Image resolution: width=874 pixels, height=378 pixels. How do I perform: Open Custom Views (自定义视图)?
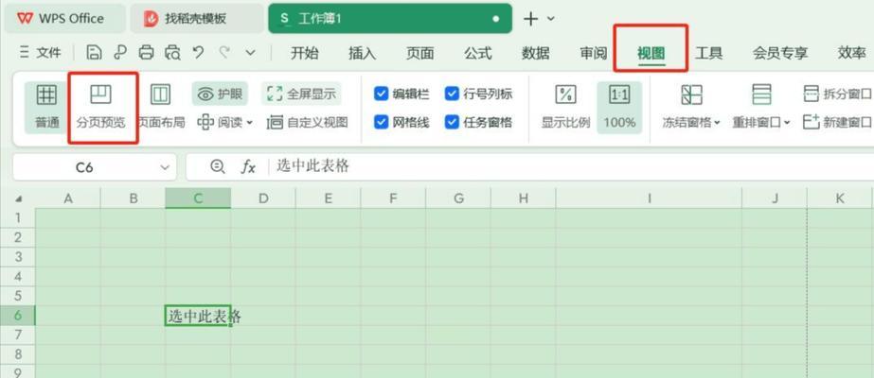point(307,122)
